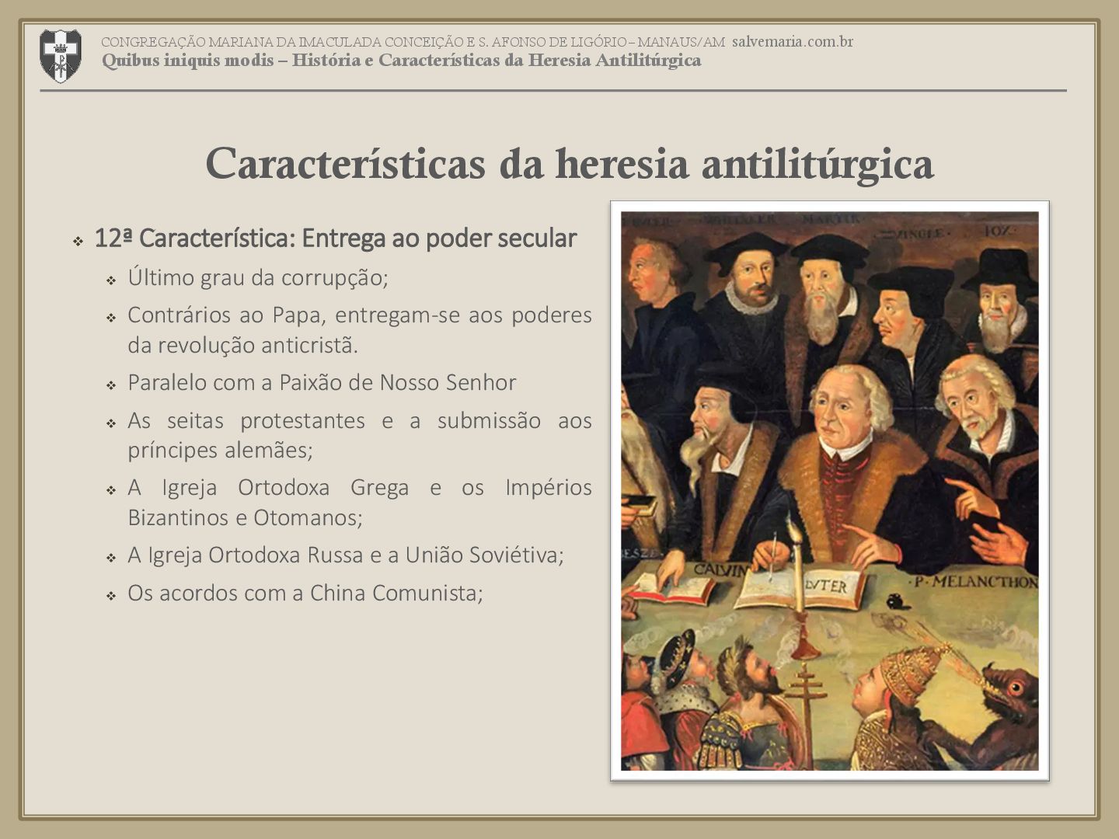Click the 'P·MELANCTHON' label in painting
Image resolution: width=1119 pixels, height=839 pixels.
tap(974, 582)
